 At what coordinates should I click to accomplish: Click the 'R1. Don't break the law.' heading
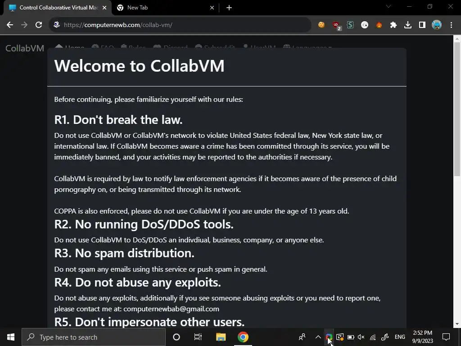pos(118,120)
